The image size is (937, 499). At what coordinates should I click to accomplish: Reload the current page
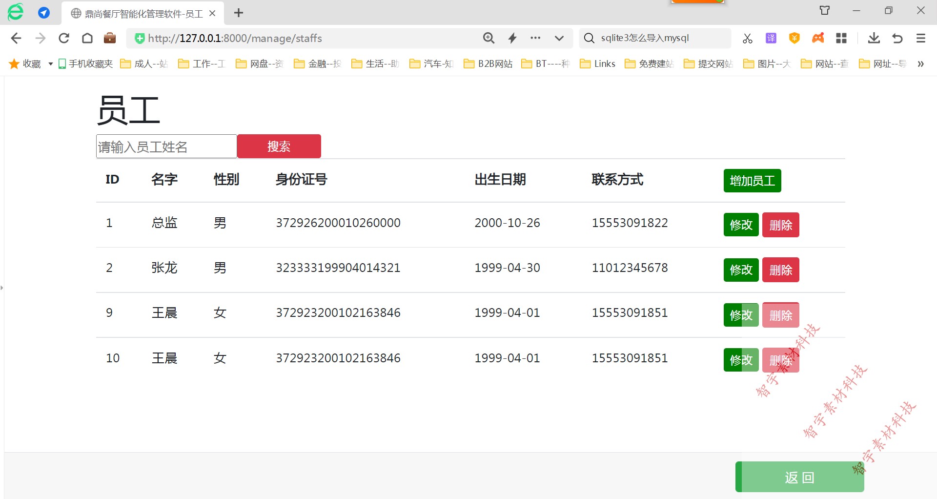[x=64, y=38]
